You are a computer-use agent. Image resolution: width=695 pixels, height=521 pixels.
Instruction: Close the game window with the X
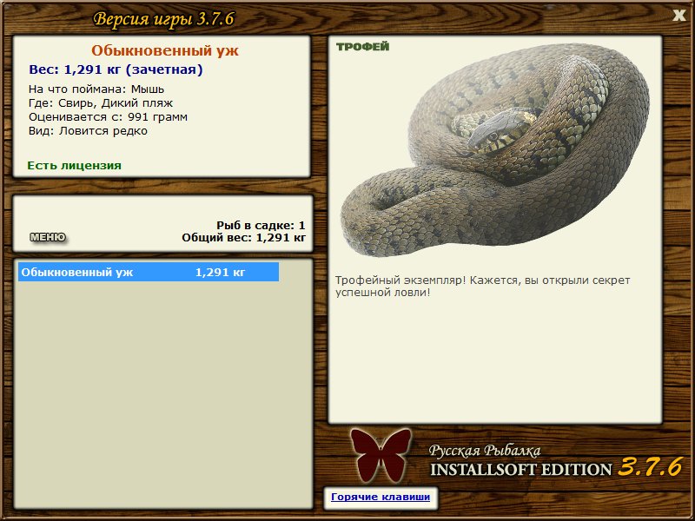[678, 16]
